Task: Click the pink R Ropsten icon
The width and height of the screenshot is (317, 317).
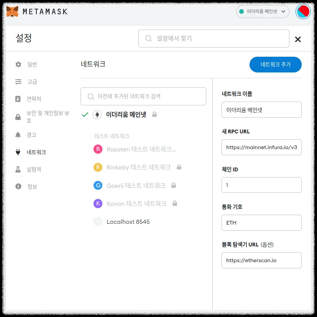Action: point(98,149)
